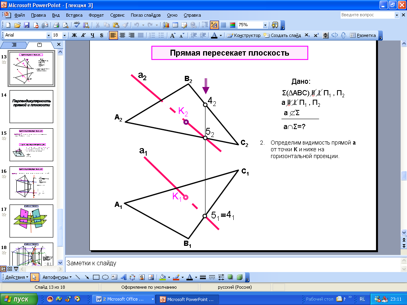
Task: Select the Oval drawing tool
Action: pyautogui.click(x=105, y=277)
